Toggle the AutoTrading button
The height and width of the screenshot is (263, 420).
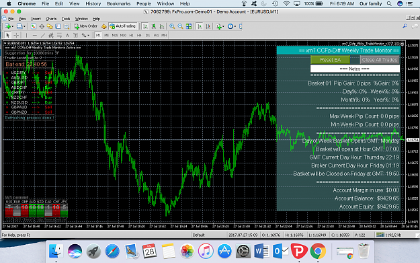[x=123, y=26]
